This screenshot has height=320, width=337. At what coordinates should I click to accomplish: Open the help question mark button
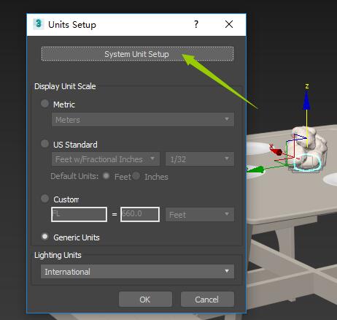click(196, 24)
